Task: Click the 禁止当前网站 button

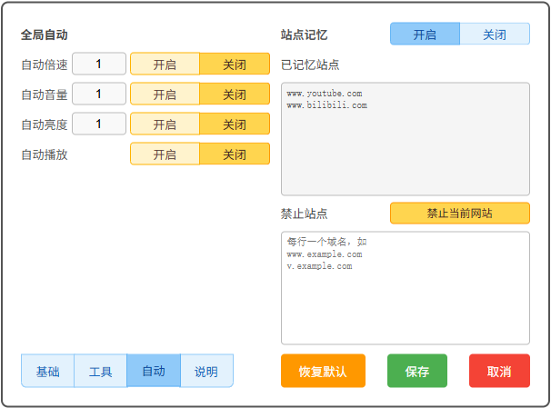Action: click(460, 214)
